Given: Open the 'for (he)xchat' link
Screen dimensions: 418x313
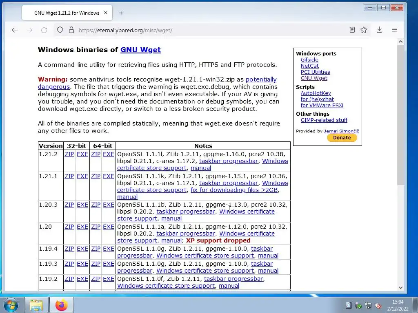Looking at the screenshot, I should pyautogui.click(x=317, y=99).
